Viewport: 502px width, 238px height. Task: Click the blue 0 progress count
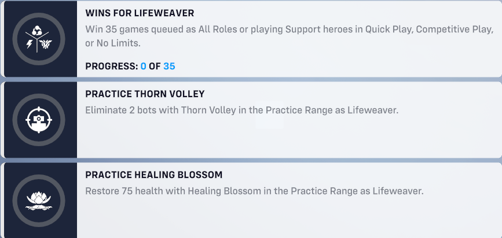(x=144, y=66)
